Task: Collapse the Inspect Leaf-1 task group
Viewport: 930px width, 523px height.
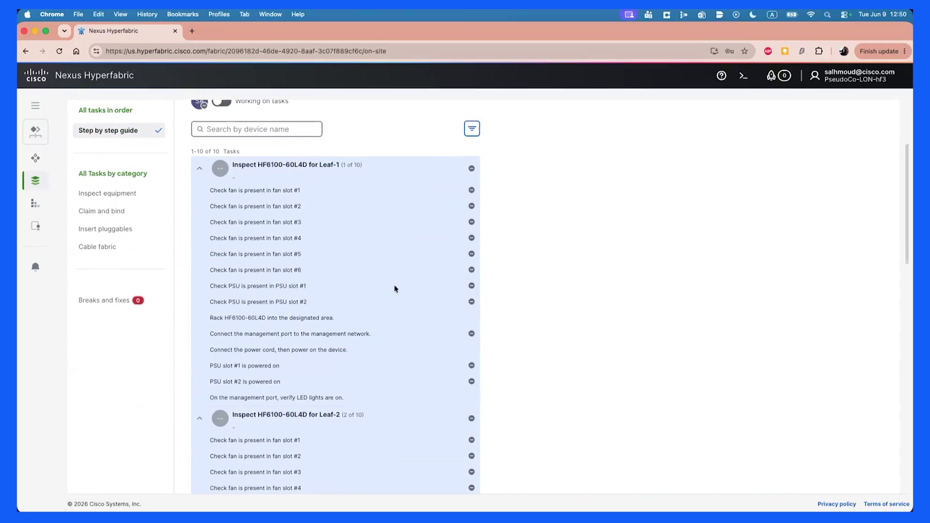Action: pos(200,169)
